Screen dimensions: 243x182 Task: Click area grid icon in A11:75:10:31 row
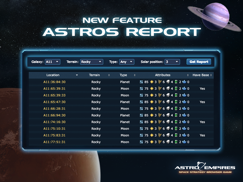(141, 128)
